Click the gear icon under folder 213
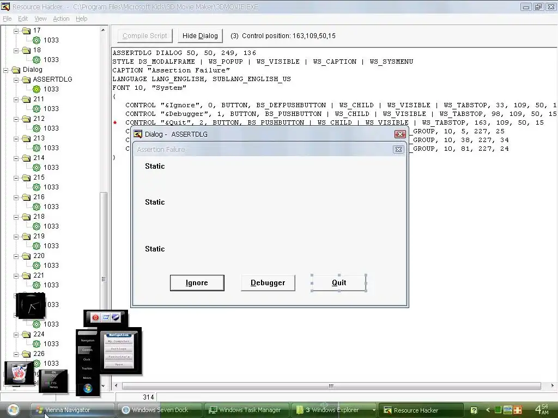This screenshot has width=558, height=418. click(x=37, y=147)
